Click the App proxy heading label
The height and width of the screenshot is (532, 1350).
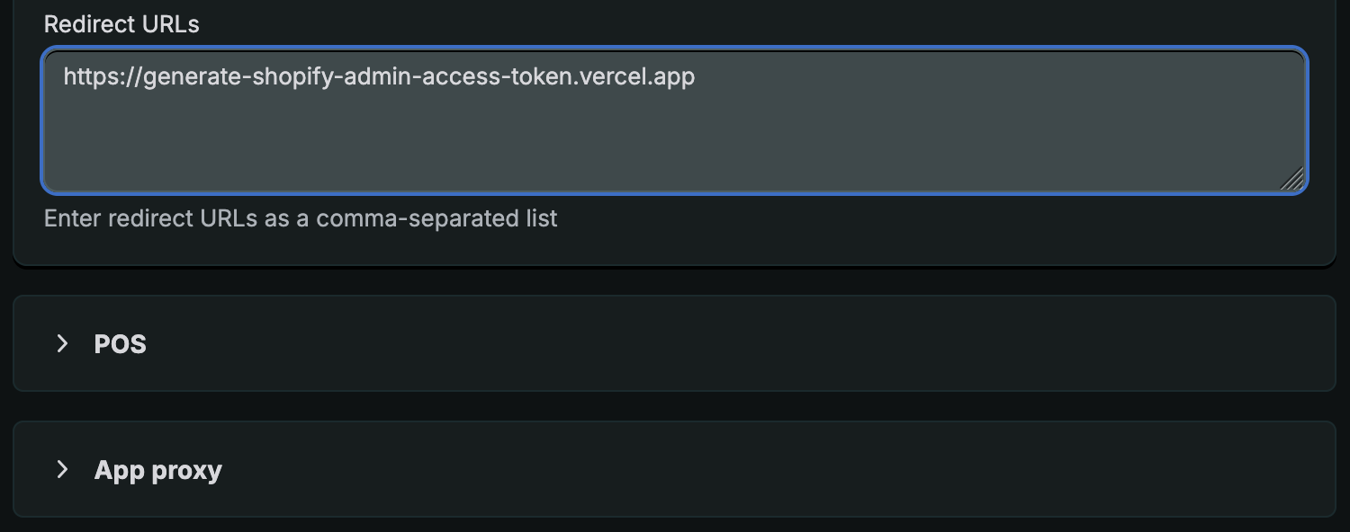click(x=157, y=469)
